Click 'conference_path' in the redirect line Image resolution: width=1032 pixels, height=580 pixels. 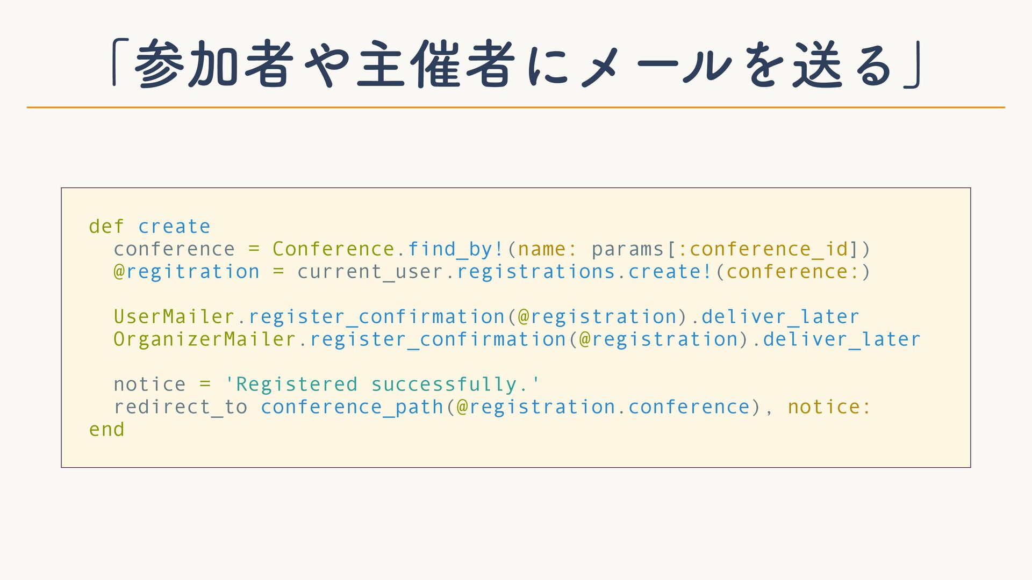[x=352, y=407]
